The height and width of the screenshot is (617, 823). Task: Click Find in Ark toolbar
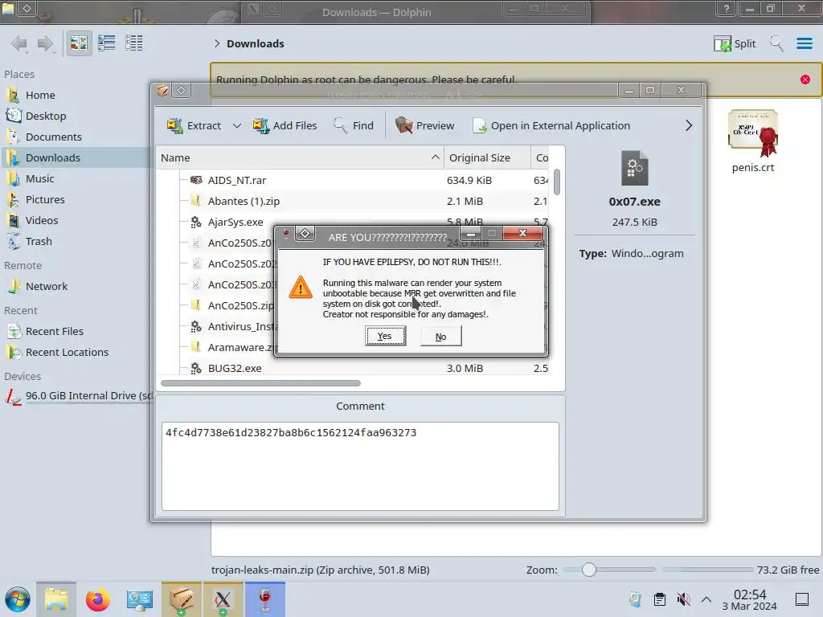354,125
